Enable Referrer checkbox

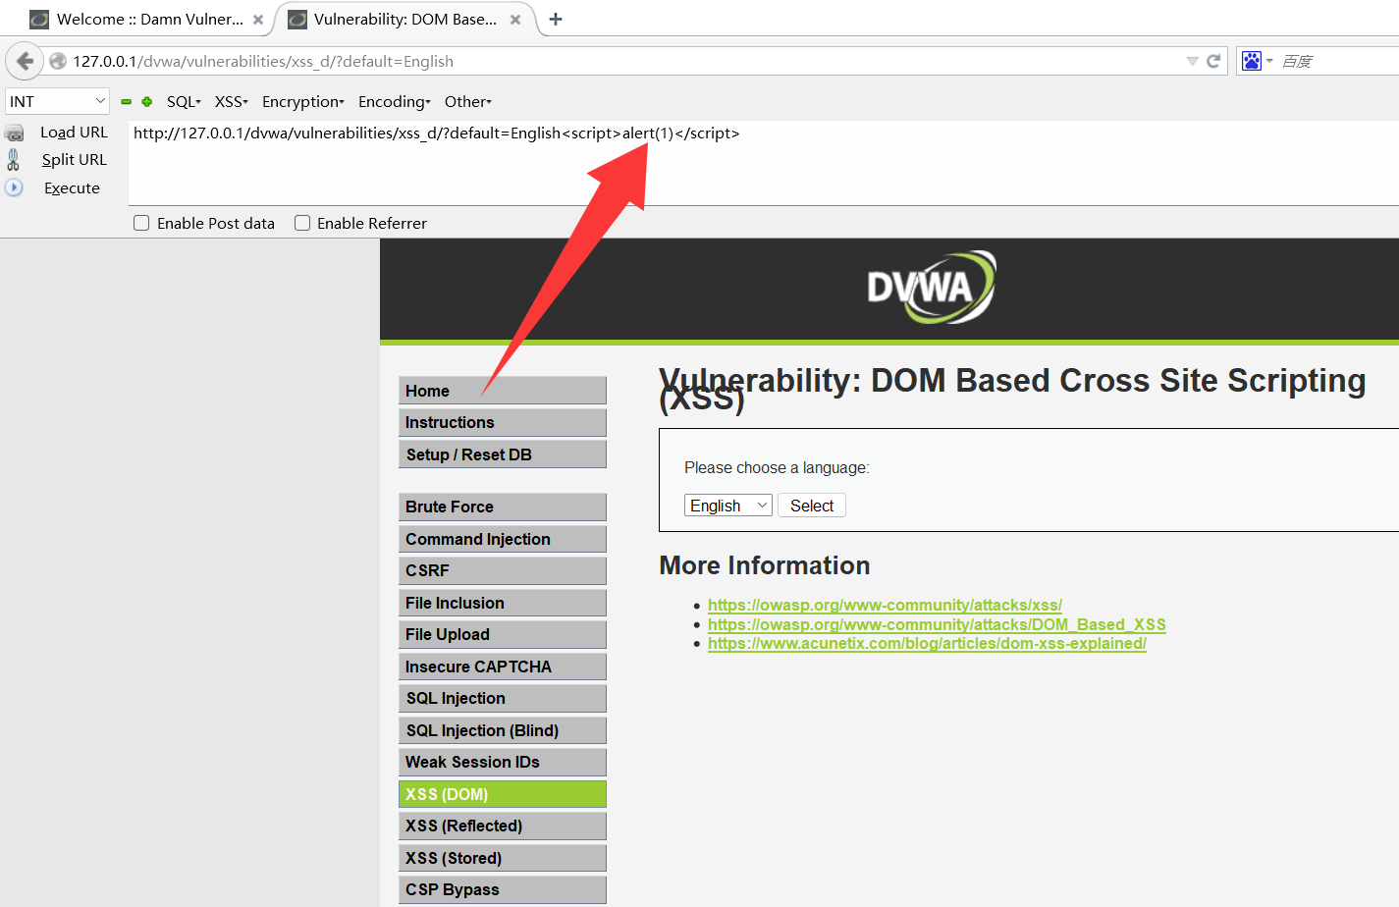click(302, 223)
